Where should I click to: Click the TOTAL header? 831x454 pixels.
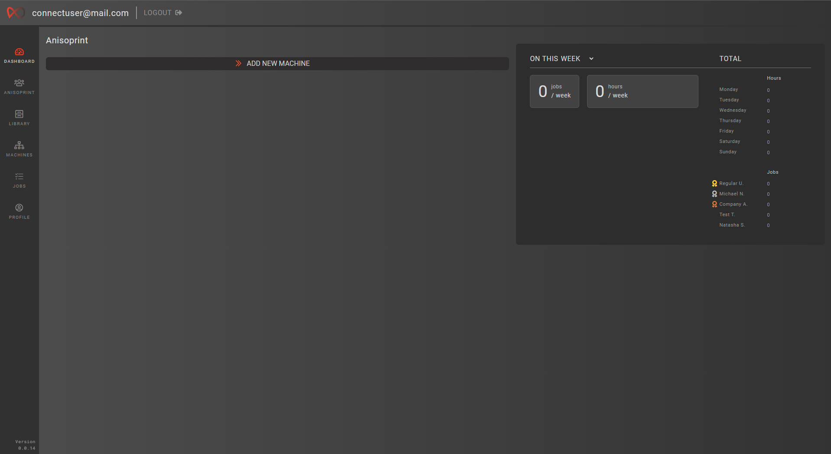pyautogui.click(x=730, y=59)
